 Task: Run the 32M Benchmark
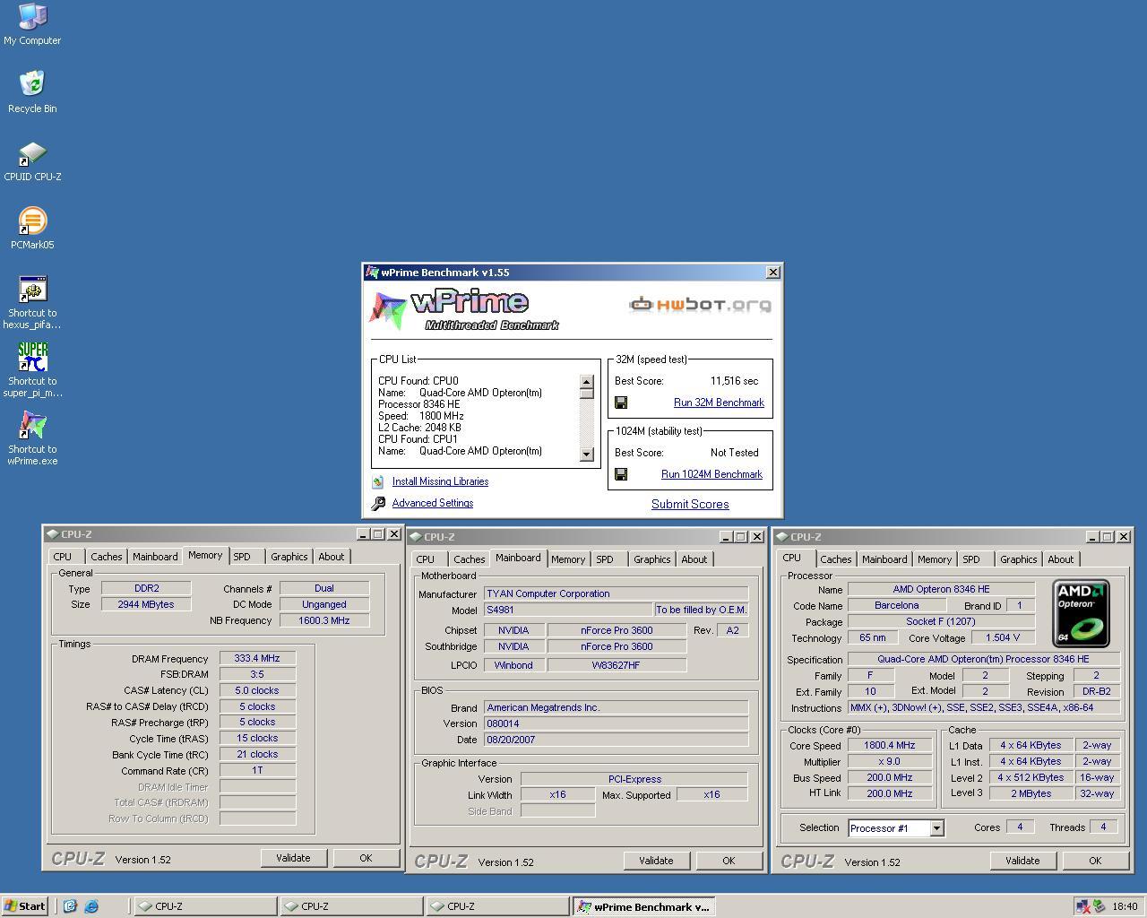click(719, 403)
